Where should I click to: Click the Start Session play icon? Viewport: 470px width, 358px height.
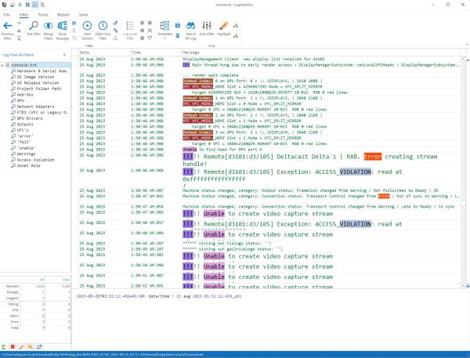(x=87, y=30)
